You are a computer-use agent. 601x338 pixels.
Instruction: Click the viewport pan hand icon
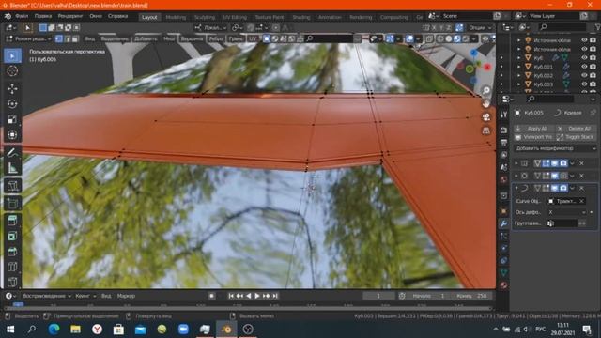(x=486, y=104)
